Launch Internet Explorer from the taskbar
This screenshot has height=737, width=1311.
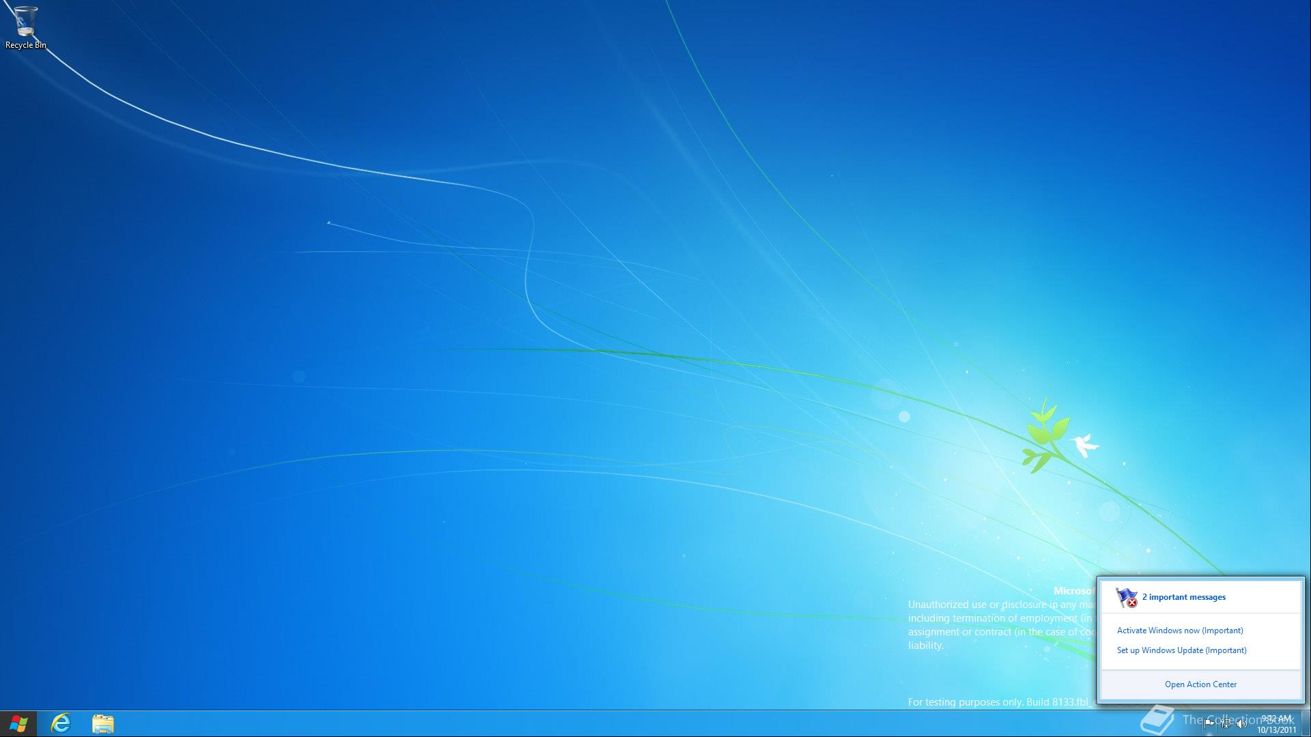pos(61,723)
